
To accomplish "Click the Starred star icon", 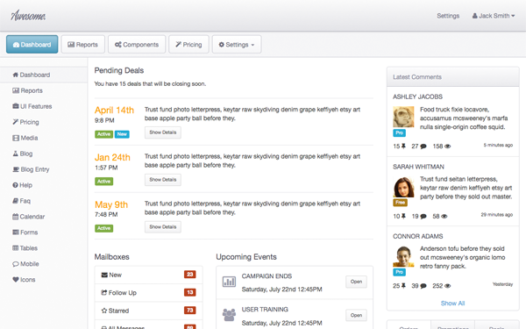I will pyautogui.click(x=104, y=311).
